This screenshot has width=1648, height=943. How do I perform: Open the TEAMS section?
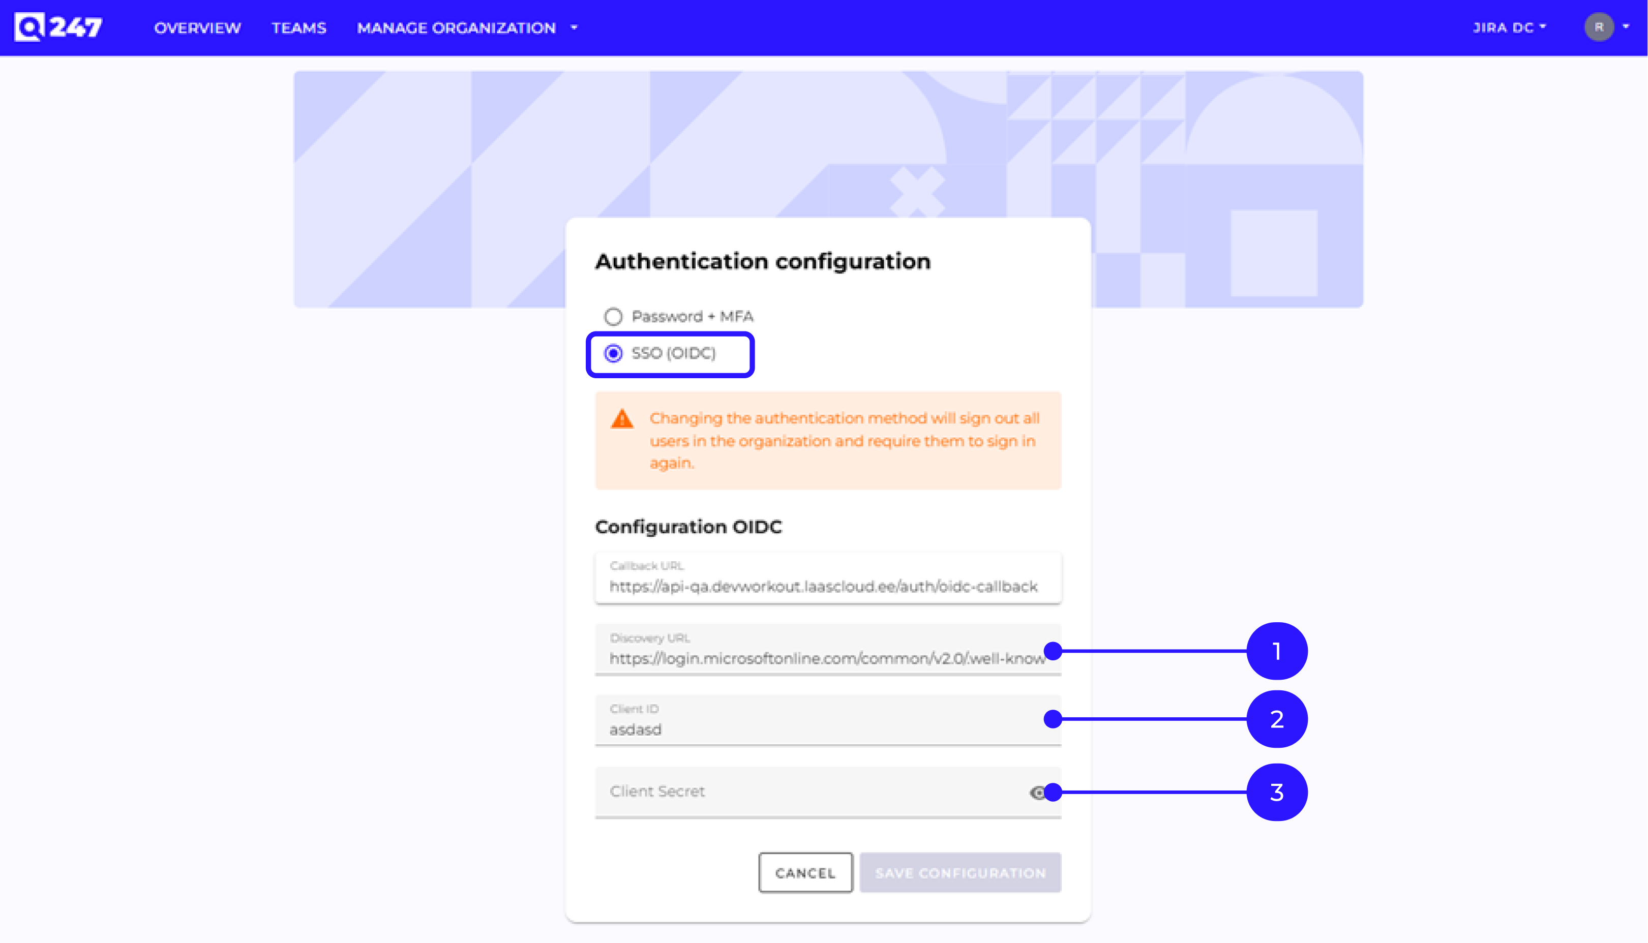[299, 28]
